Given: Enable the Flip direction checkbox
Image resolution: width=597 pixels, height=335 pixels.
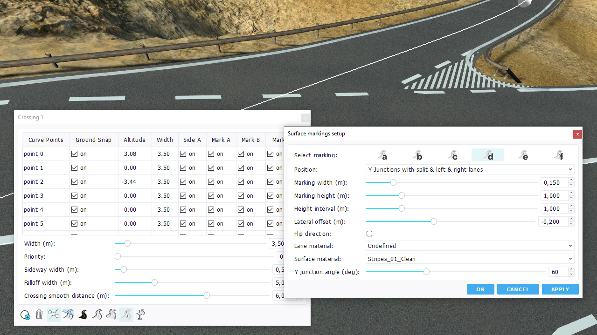Looking at the screenshot, I should [369, 234].
